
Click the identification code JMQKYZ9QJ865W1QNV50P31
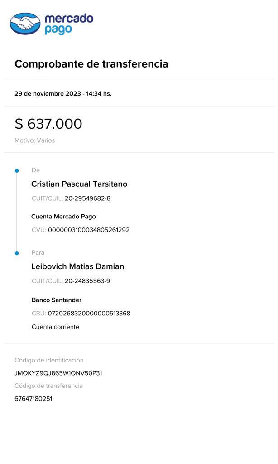click(58, 373)
